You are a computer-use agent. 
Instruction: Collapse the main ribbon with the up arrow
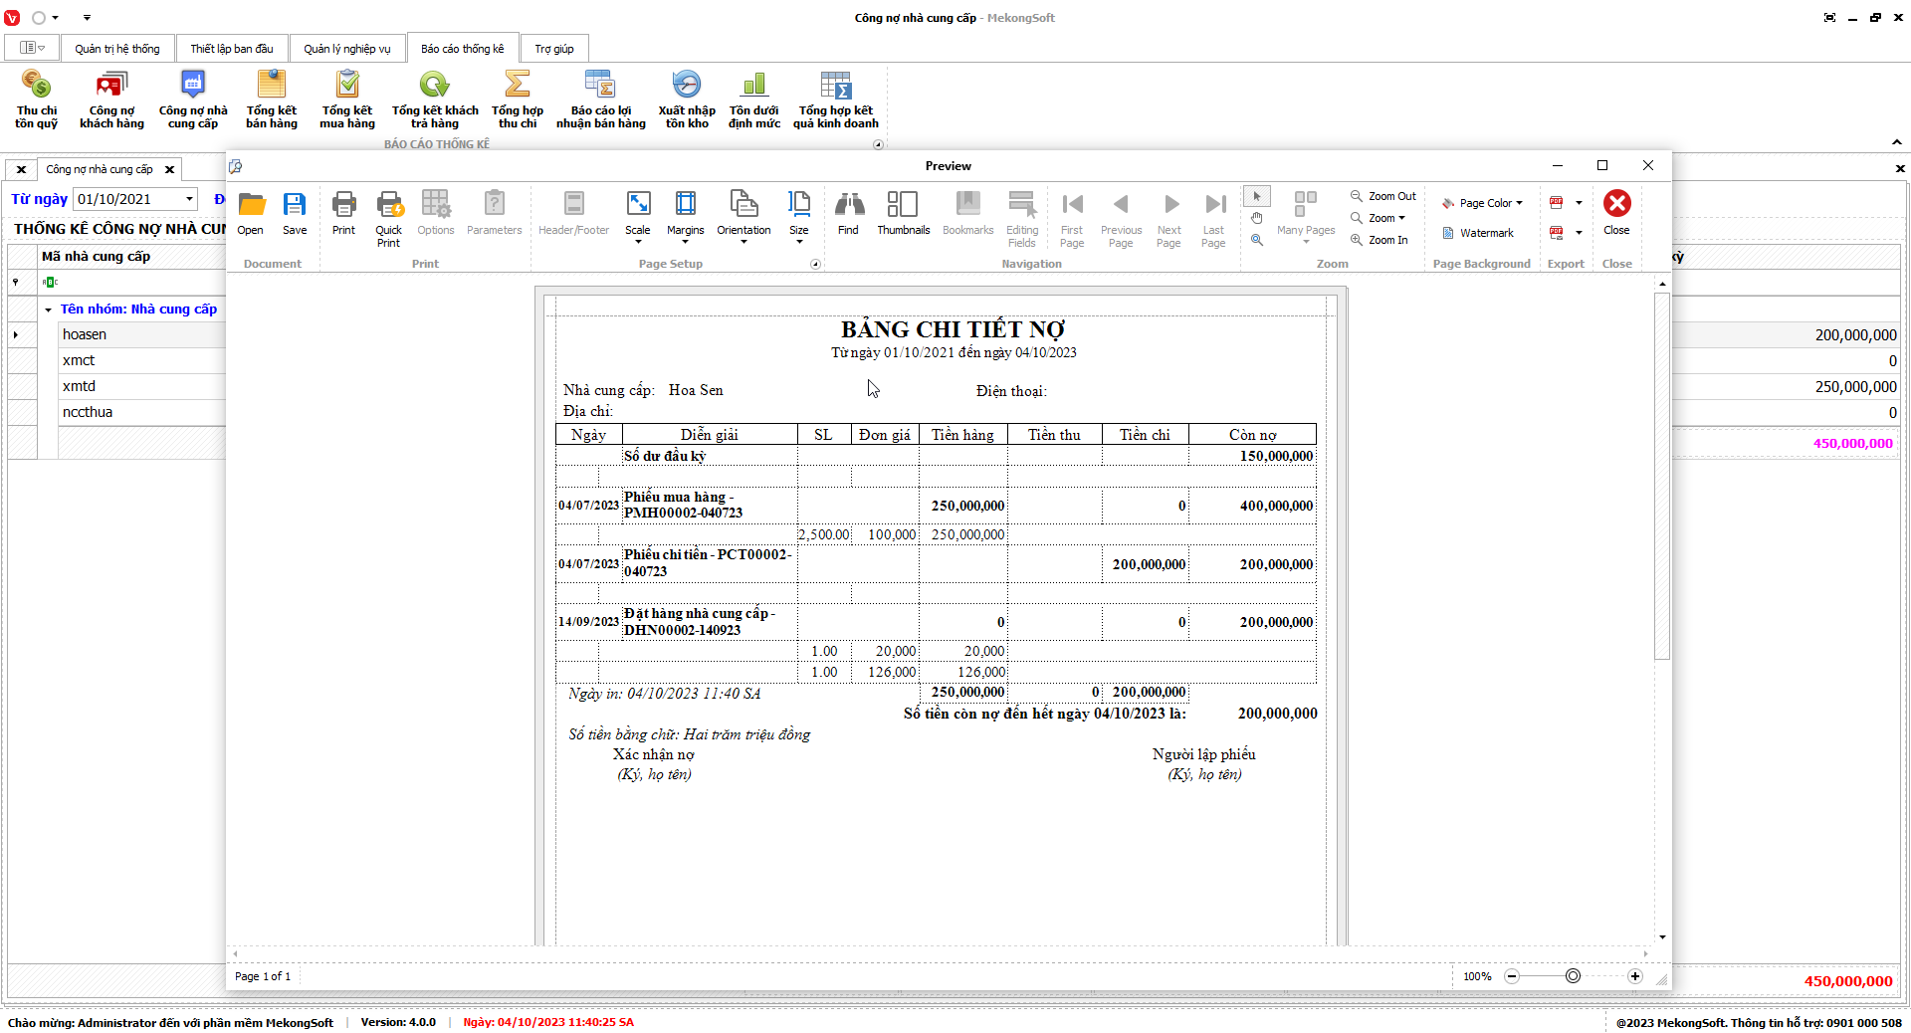(1897, 142)
